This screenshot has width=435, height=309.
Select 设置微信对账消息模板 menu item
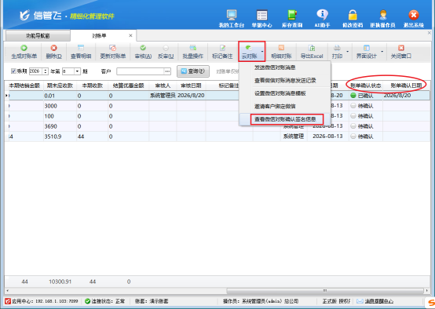[285, 93]
